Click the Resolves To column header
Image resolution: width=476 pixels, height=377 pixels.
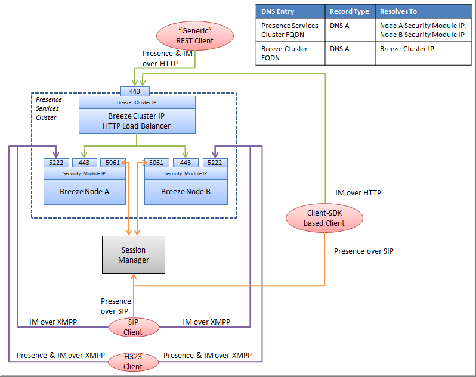[x=423, y=11]
